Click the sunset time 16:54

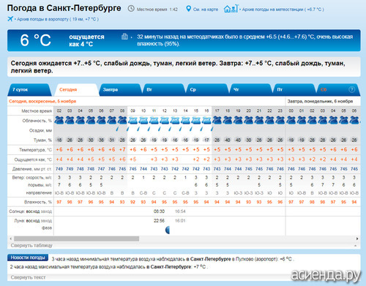180,211
